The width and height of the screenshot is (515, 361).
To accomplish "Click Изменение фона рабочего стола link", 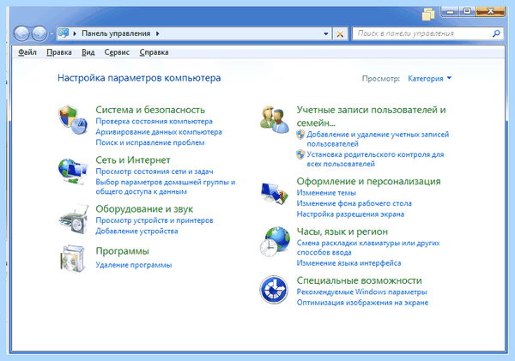I will (x=354, y=203).
